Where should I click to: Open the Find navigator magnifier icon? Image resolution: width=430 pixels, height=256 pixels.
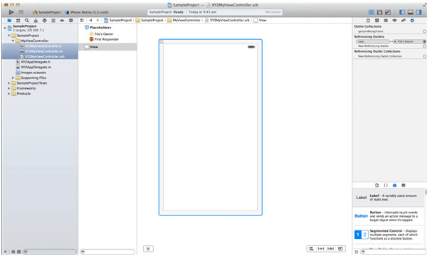tap(27, 21)
